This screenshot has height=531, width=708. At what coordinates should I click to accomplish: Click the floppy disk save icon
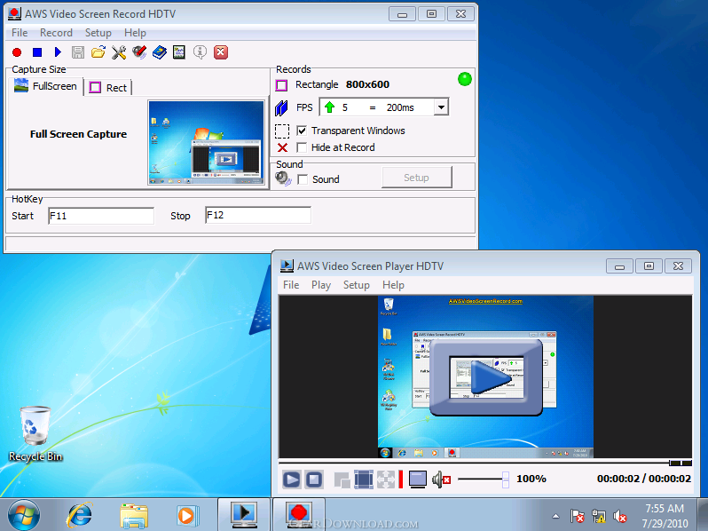click(x=78, y=52)
